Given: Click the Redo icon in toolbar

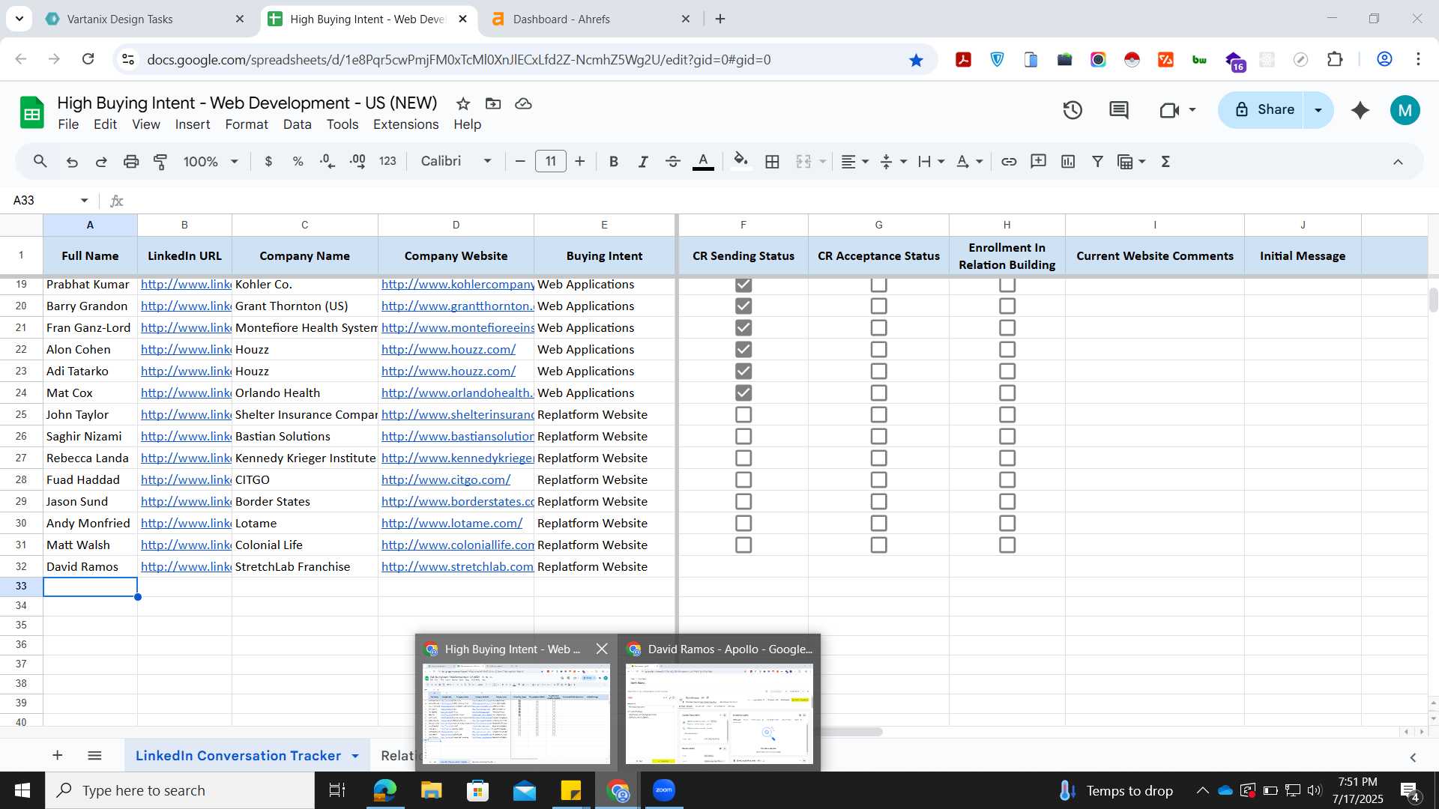Looking at the screenshot, I should 101,161.
